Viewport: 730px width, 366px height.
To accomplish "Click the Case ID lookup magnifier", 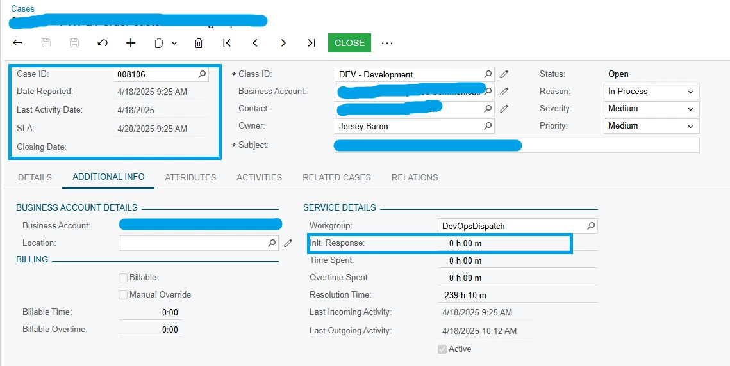I will 202,74.
